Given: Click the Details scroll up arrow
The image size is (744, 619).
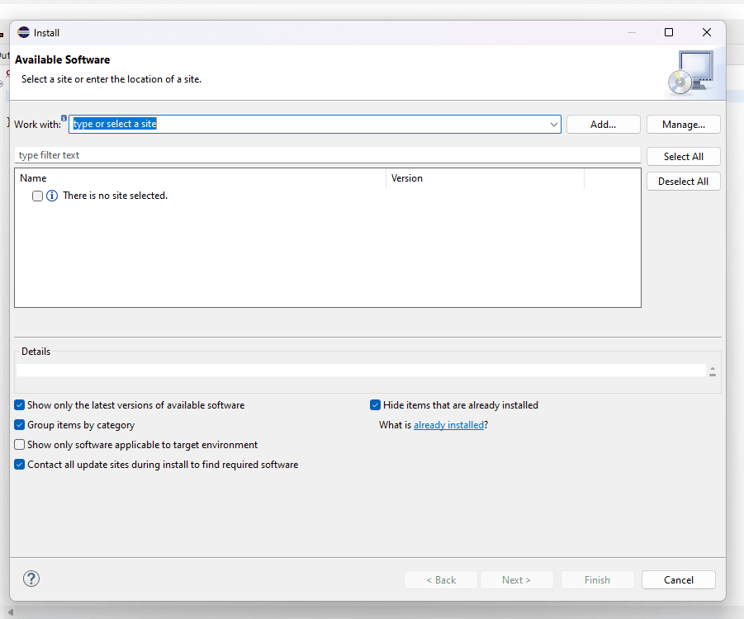Looking at the screenshot, I should click(x=713, y=368).
